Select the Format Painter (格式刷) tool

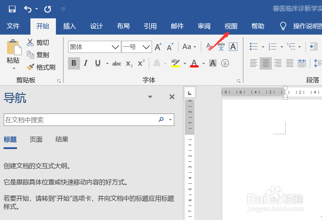tap(41, 67)
